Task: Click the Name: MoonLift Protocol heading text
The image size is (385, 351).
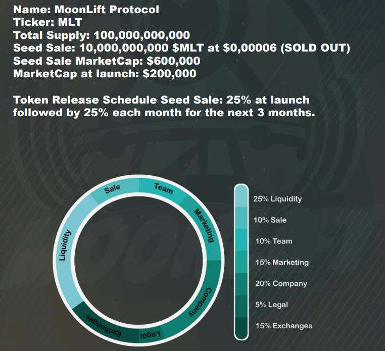Action: point(86,10)
